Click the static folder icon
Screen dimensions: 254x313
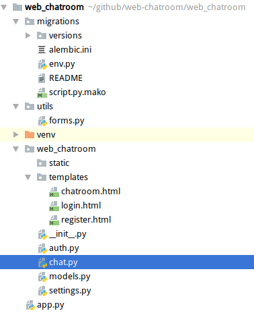coord(42,163)
